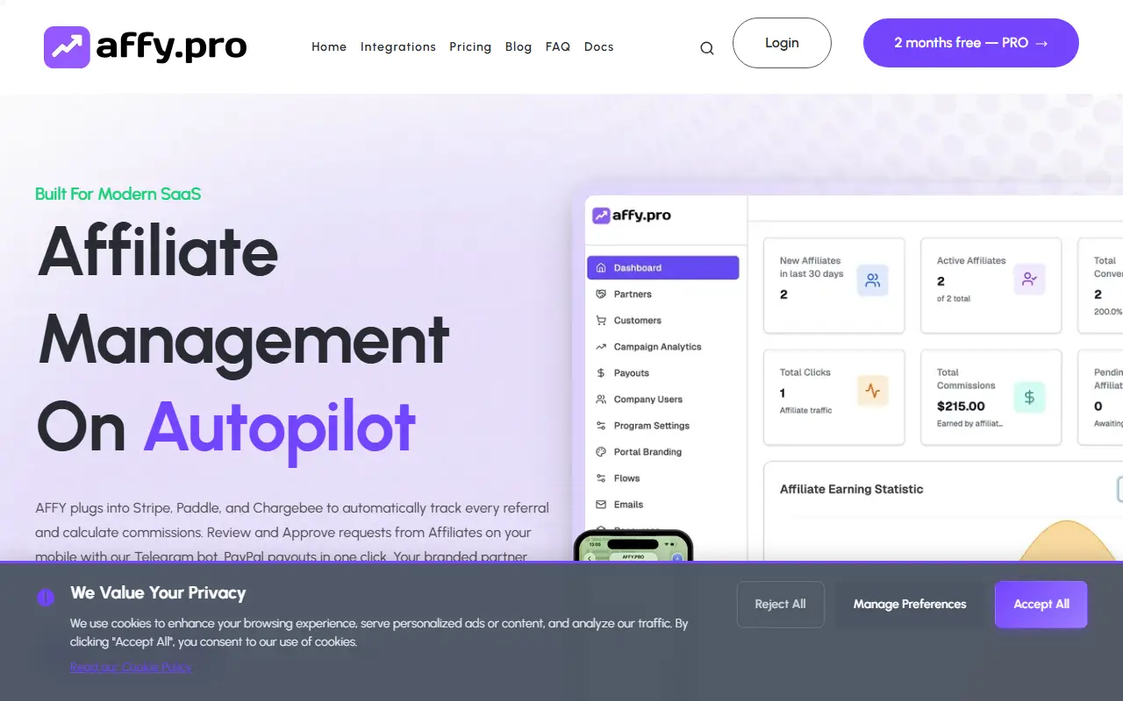The image size is (1123, 701).
Task: Open the site search magnifier
Action: 707,48
